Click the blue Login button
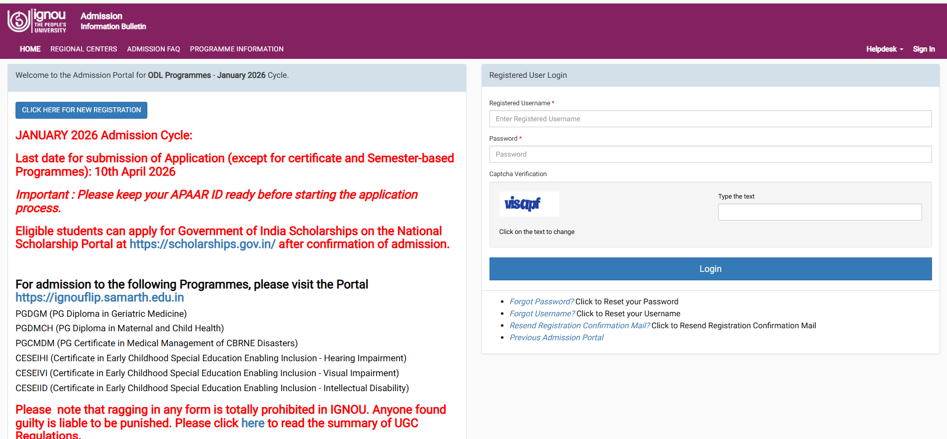Image resolution: width=947 pixels, height=439 pixels. (710, 269)
